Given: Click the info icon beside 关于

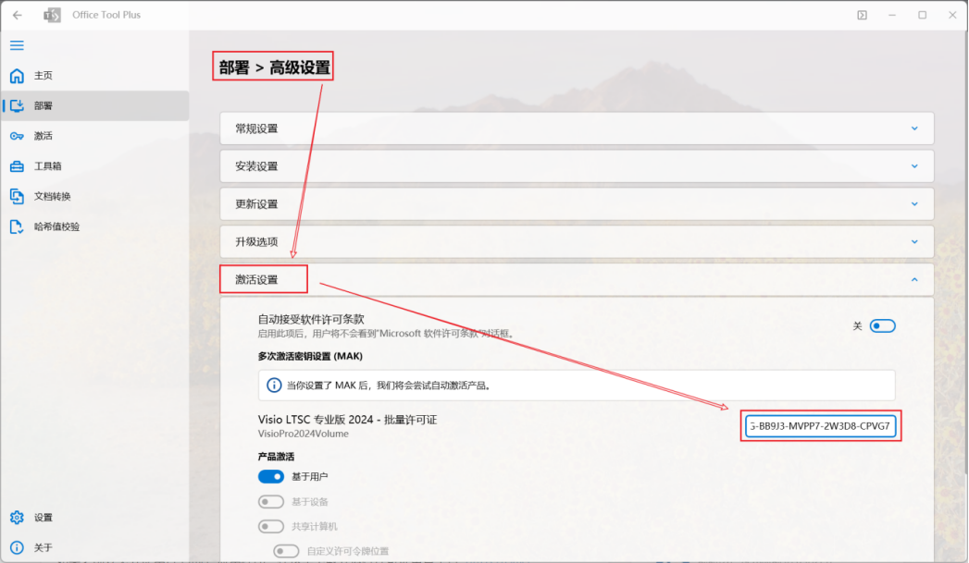Looking at the screenshot, I should point(17,547).
